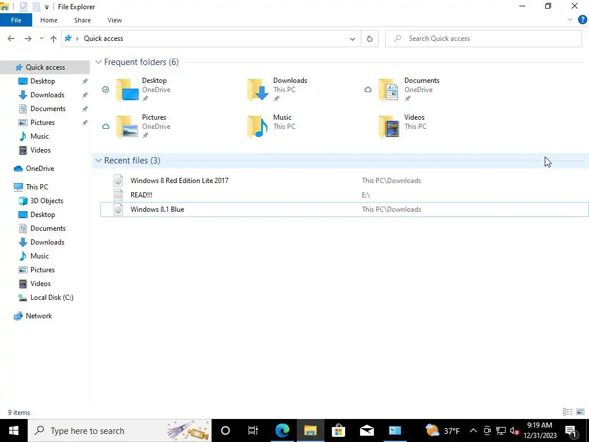Image resolution: width=589 pixels, height=442 pixels.
Task: Click the Cortana circle on taskbar
Action: (x=225, y=430)
